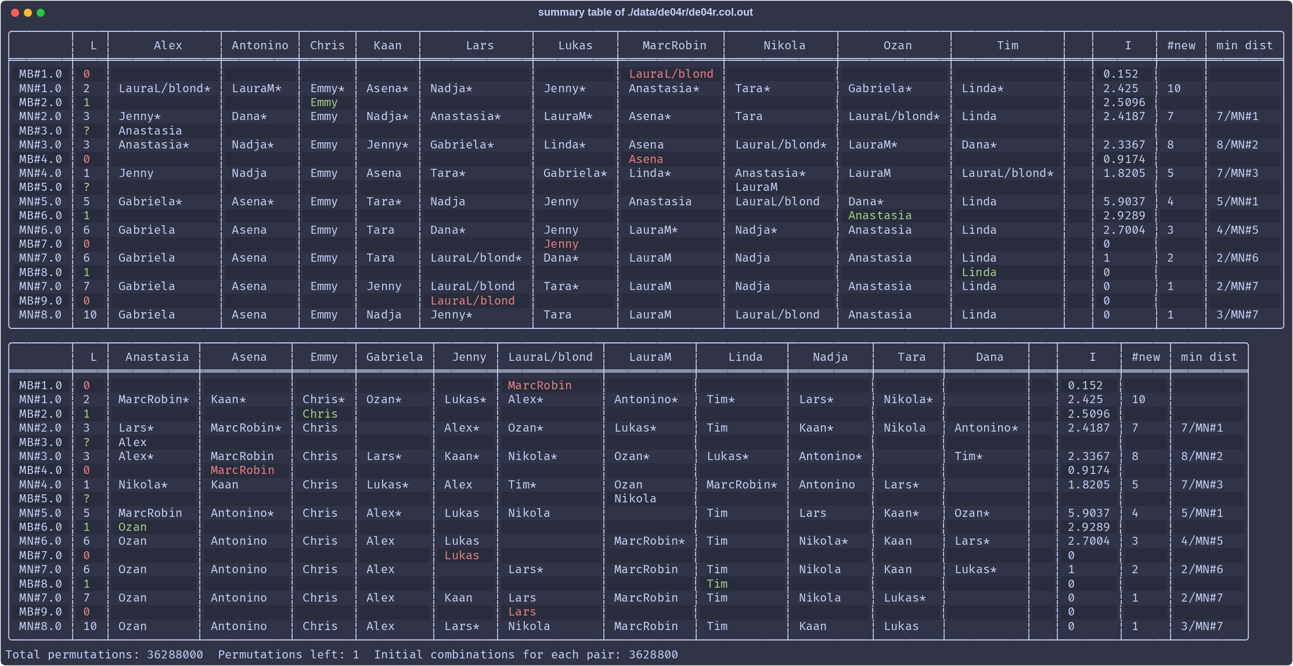
Task: Click the green maximize window button
Action: point(41,13)
